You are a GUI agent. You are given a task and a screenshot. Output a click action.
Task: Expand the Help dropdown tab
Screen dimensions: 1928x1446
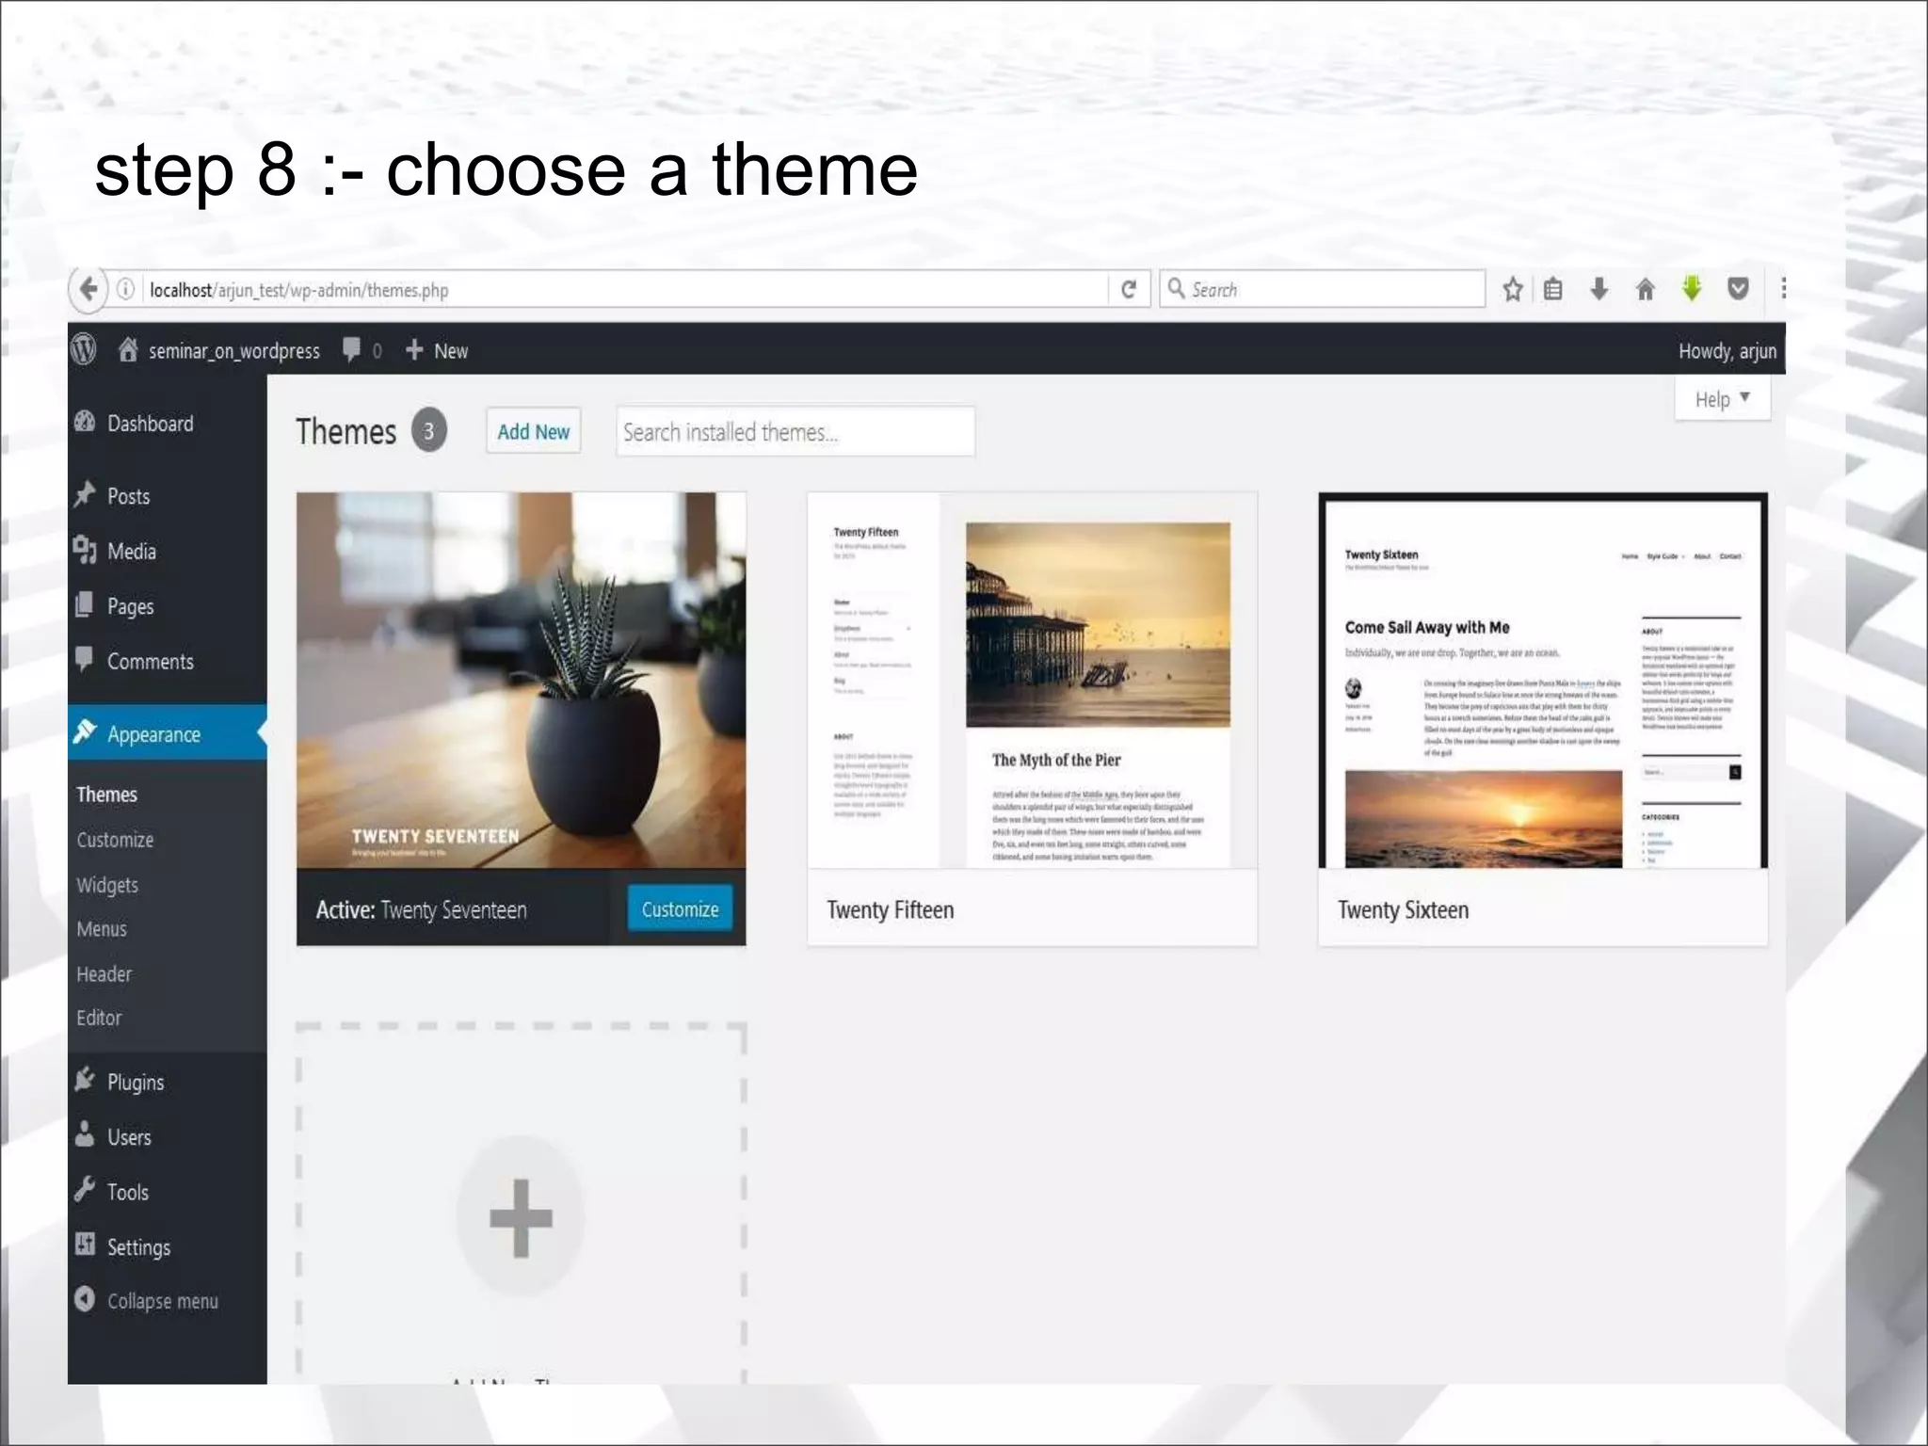tap(1722, 399)
